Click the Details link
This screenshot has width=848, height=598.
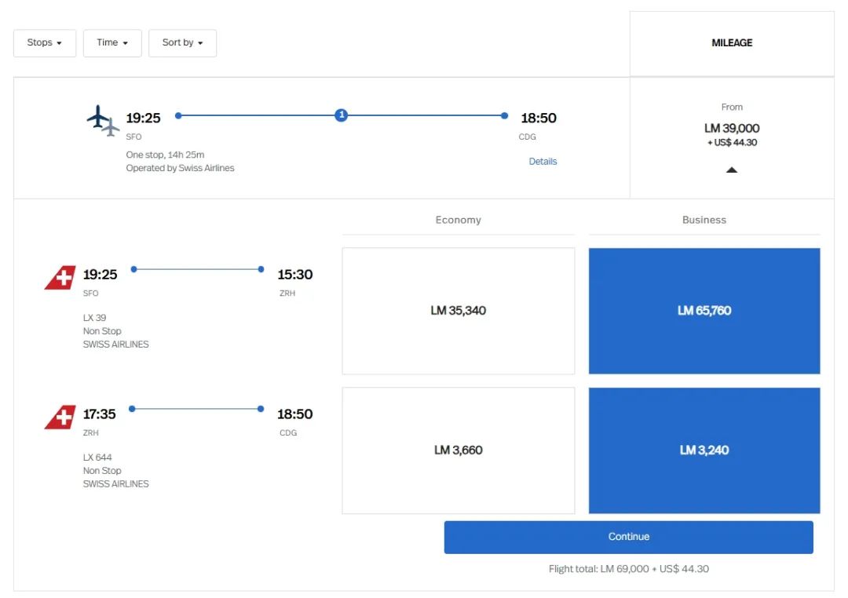(543, 162)
